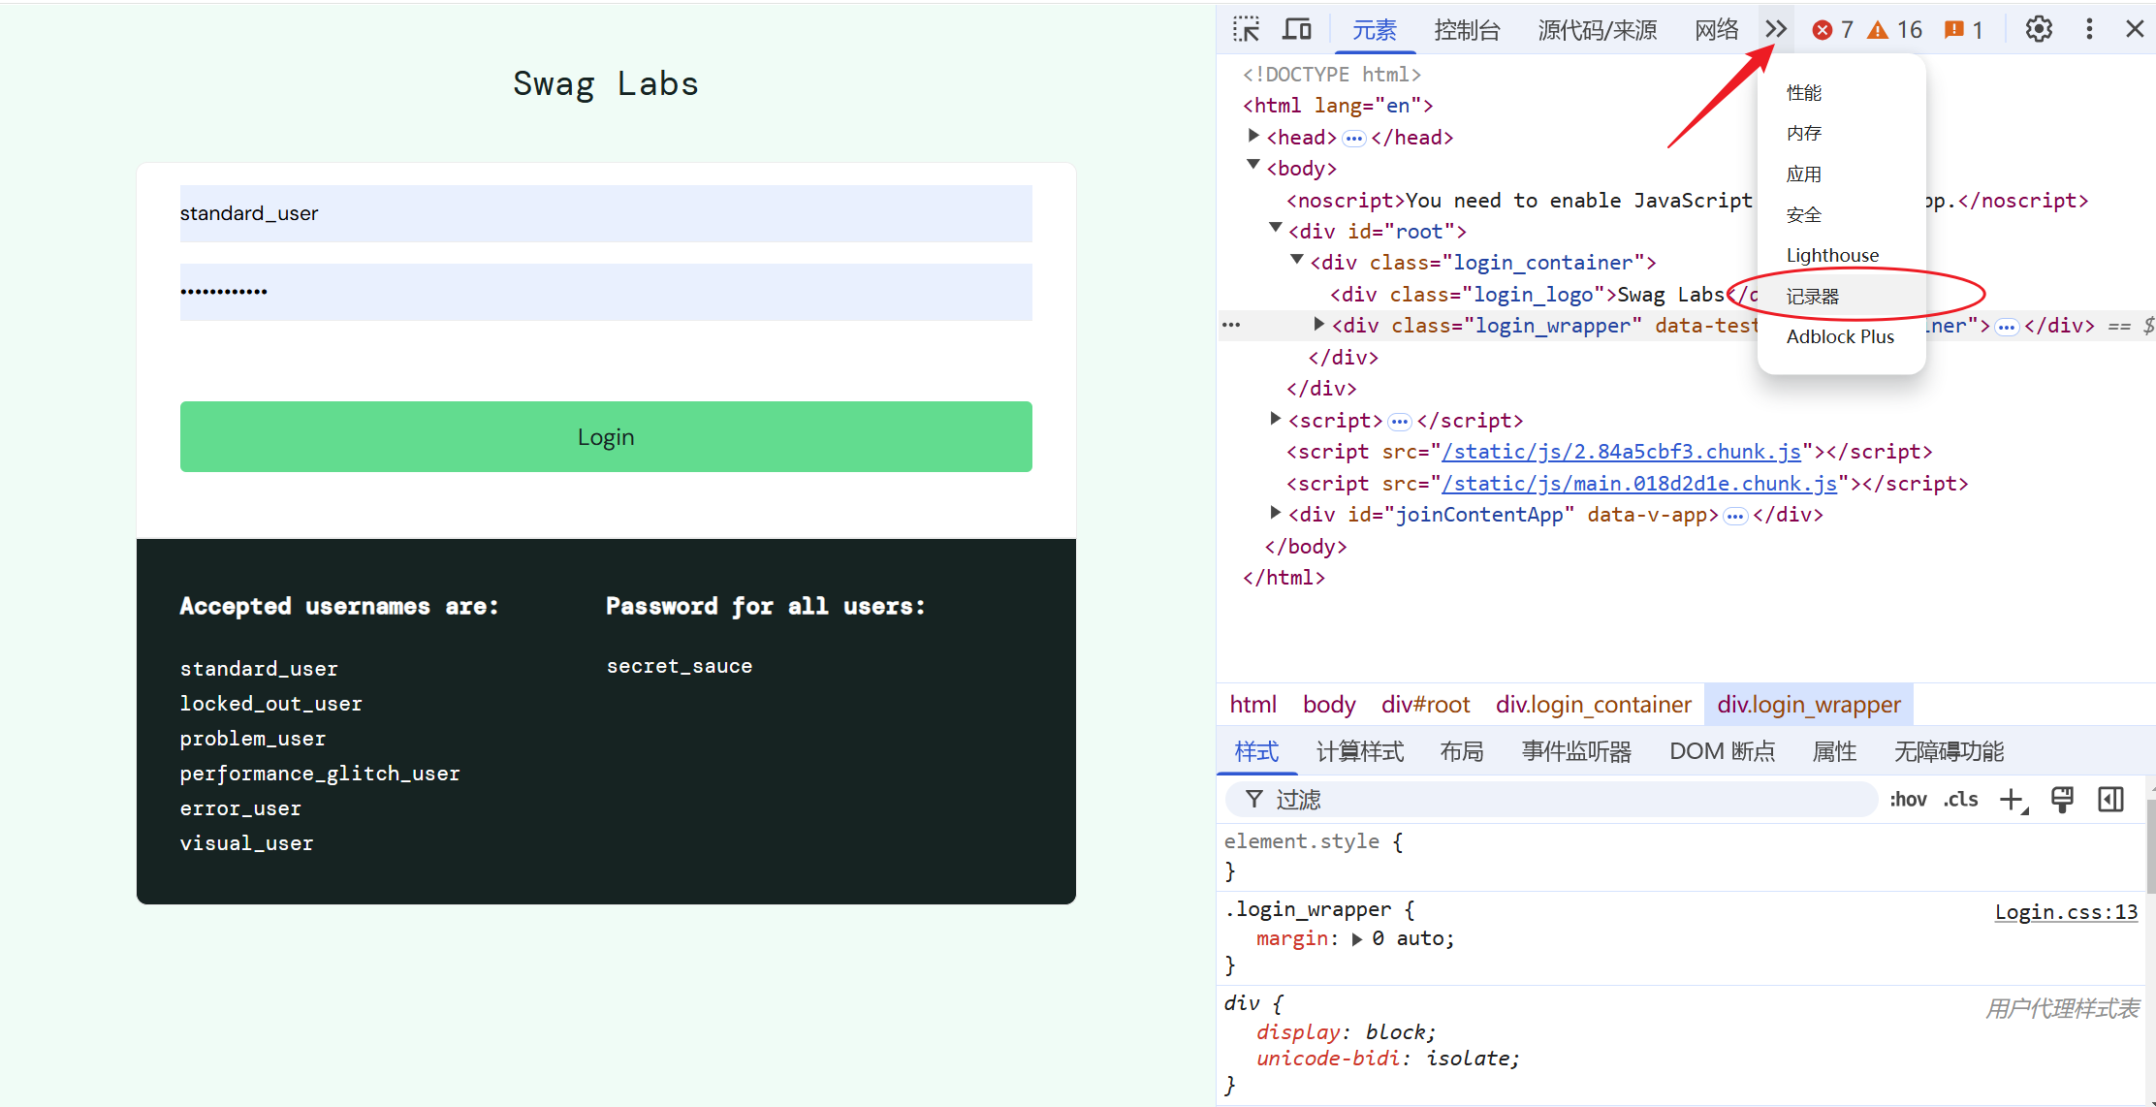
Task: Click the orange issues badge
Action: (x=1965, y=30)
